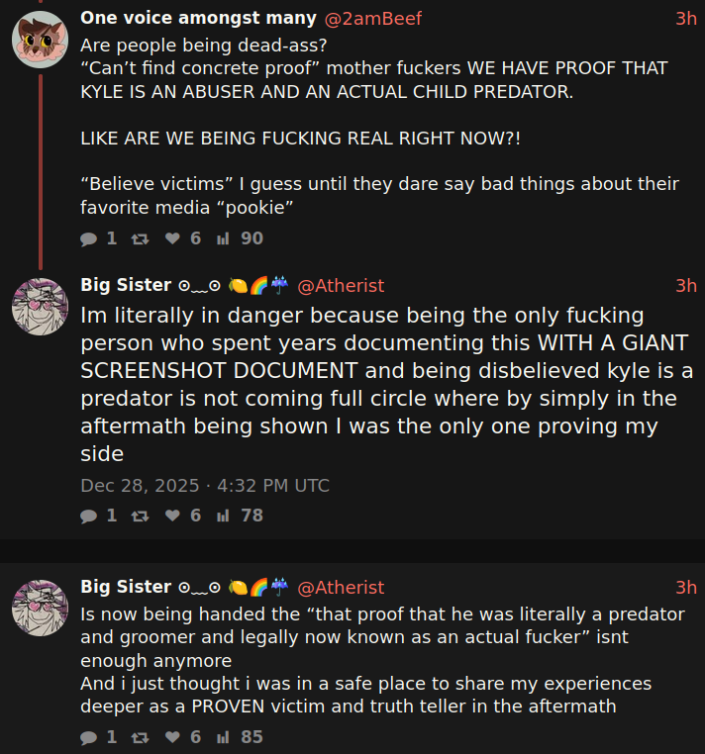Viewport: 705px width, 754px height.
Task: View Big Sister avatar on dated post
Action: point(40,307)
